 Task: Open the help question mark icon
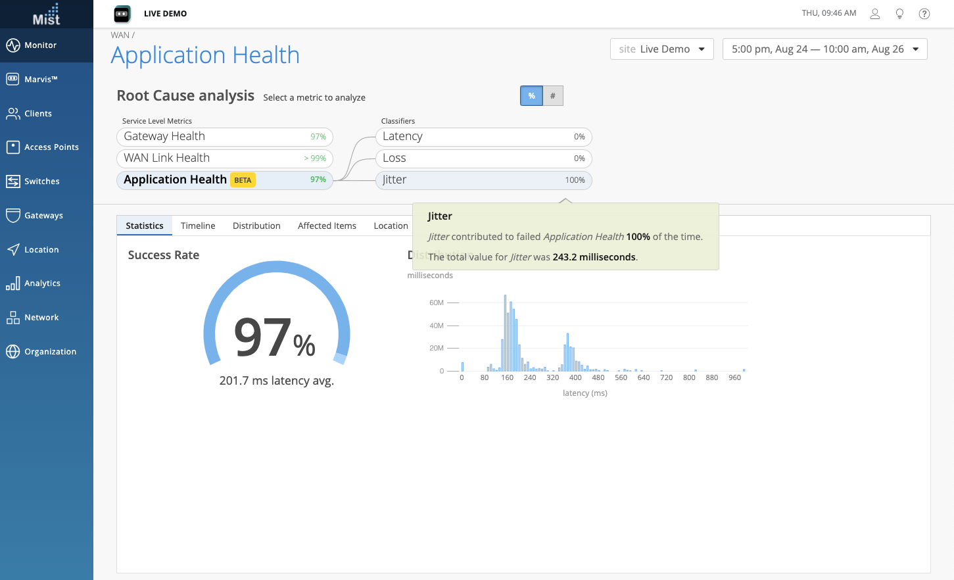coord(924,14)
